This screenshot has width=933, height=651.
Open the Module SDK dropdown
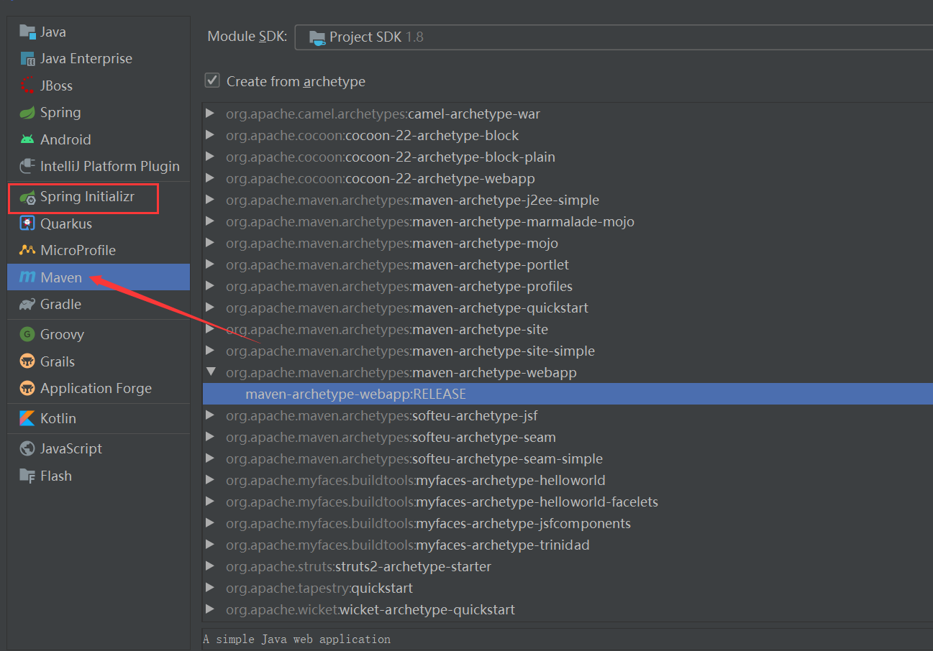click(x=614, y=37)
